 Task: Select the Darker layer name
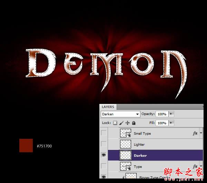(140, 155)
